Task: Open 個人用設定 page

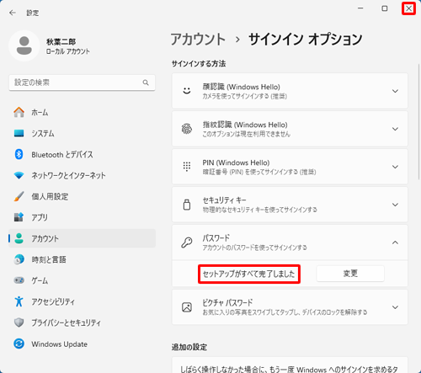Action: [82, 196]
